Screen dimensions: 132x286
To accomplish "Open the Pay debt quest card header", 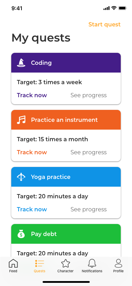I will (66, 234).
